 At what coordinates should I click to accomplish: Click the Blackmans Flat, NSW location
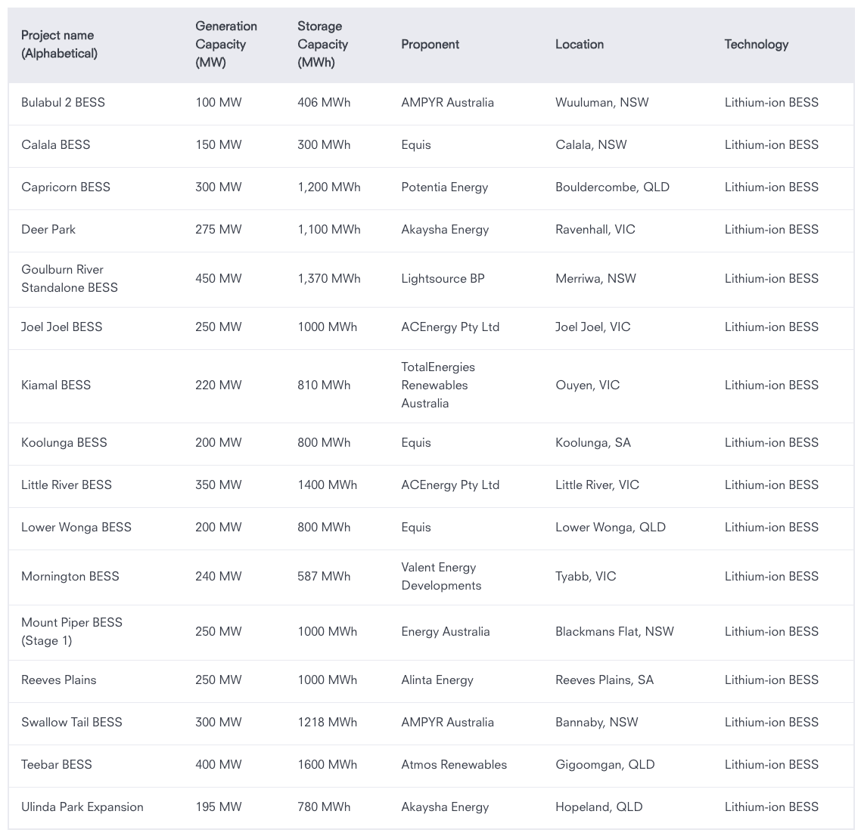(x=614, y=632)
